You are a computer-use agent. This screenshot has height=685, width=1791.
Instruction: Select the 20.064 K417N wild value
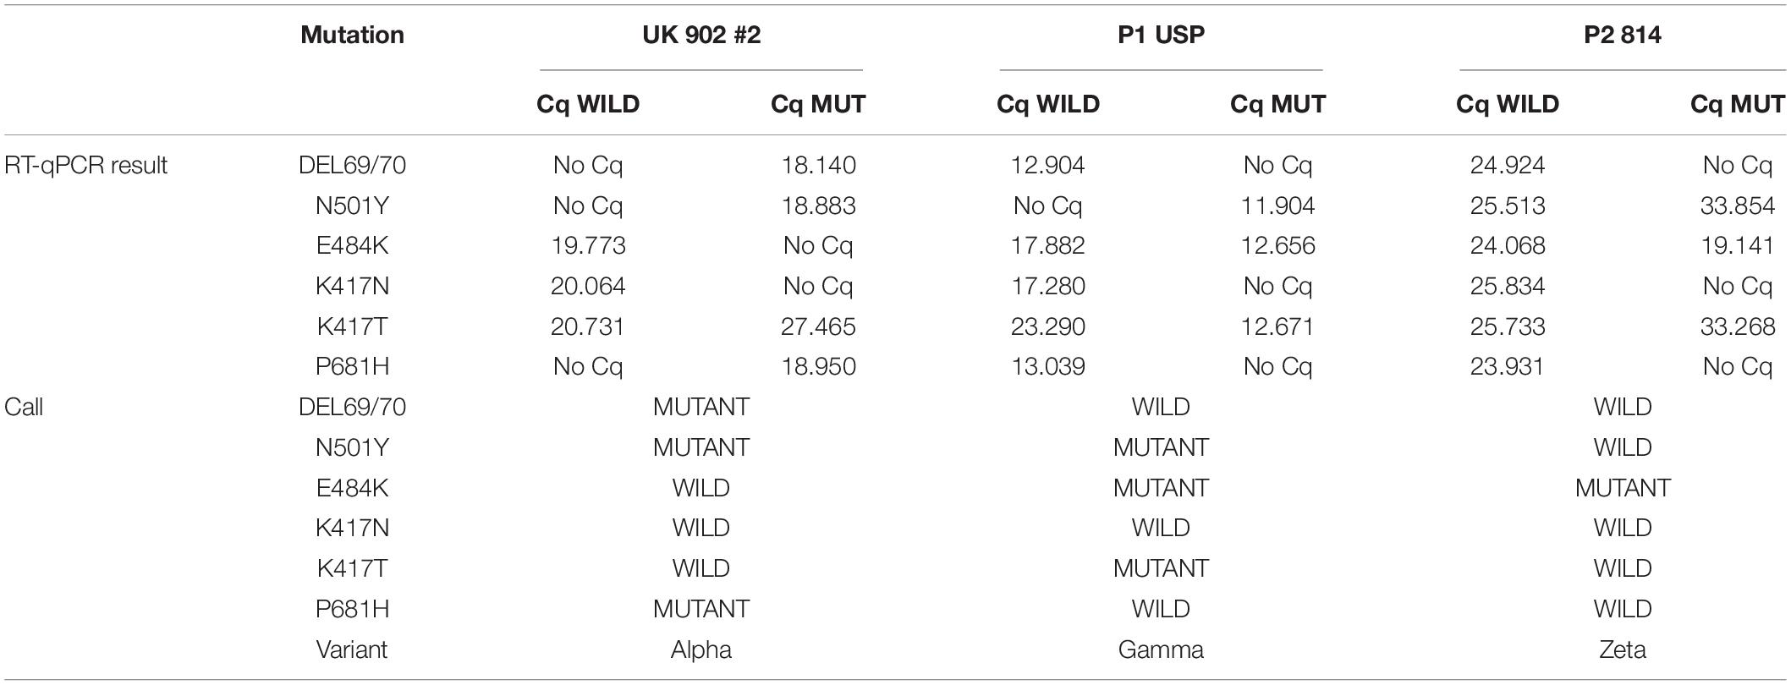coord(588,286)
